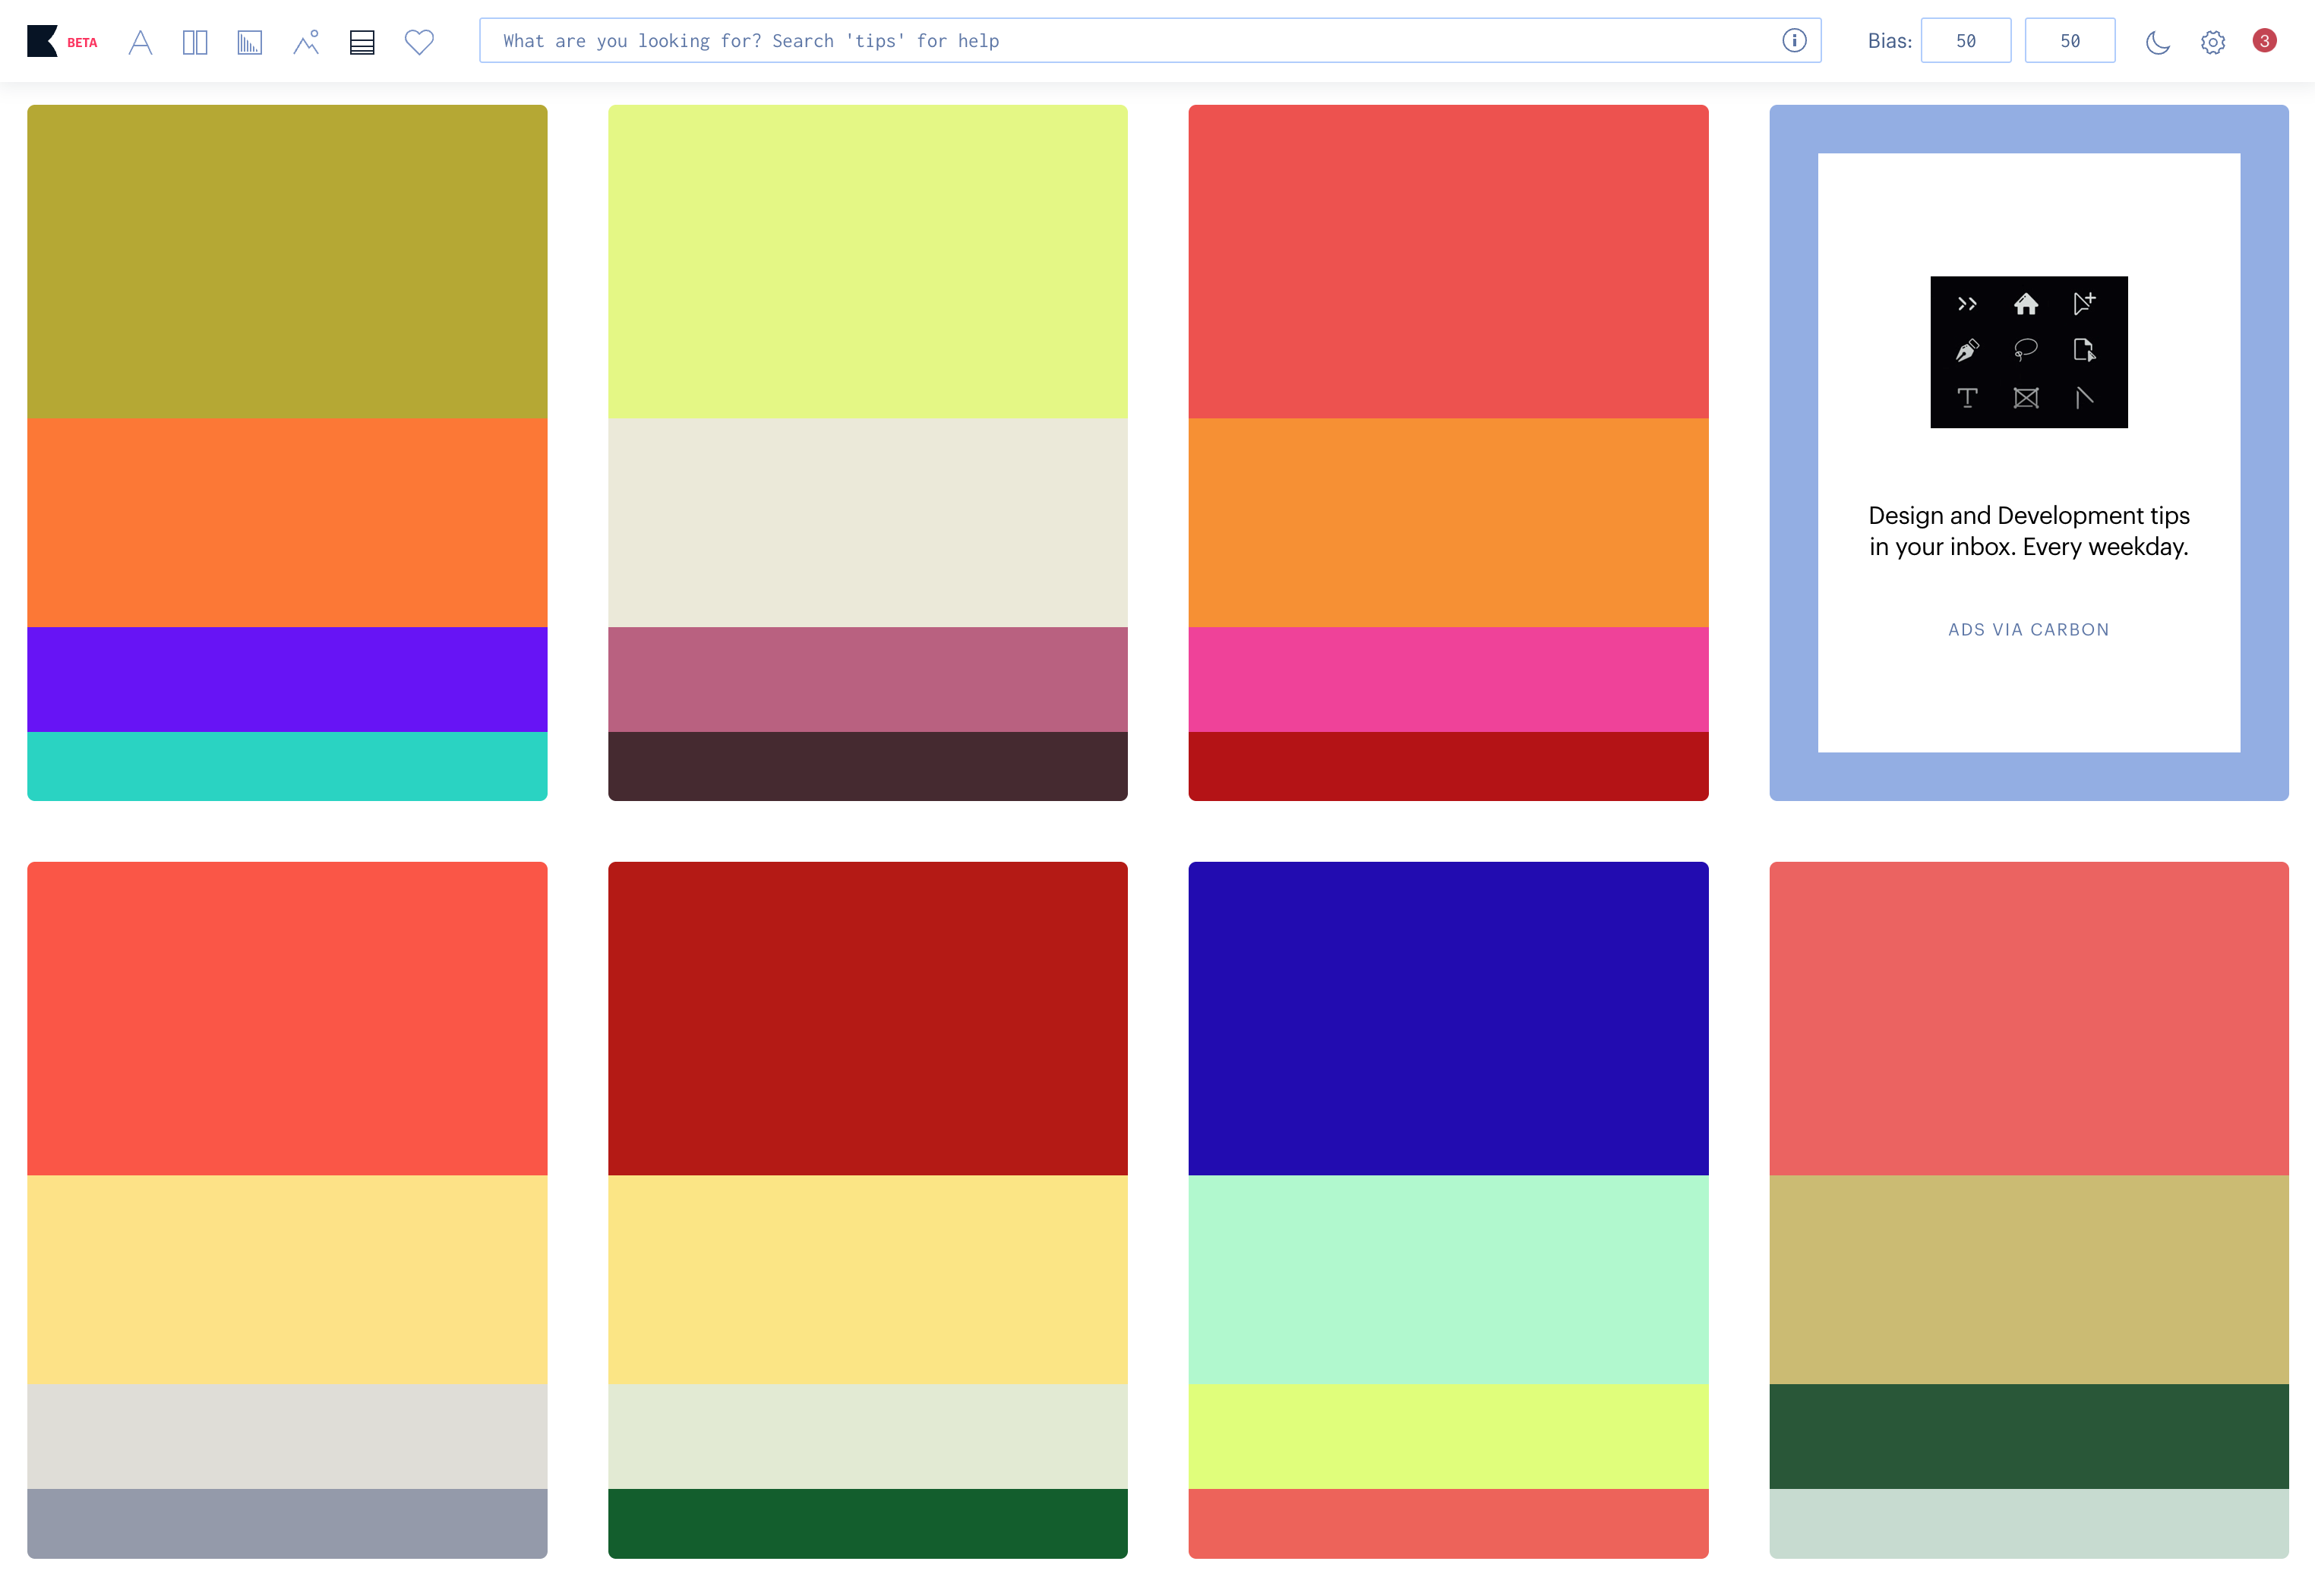Open the ADS VIA CARBON link

[x=2028, y=629]
